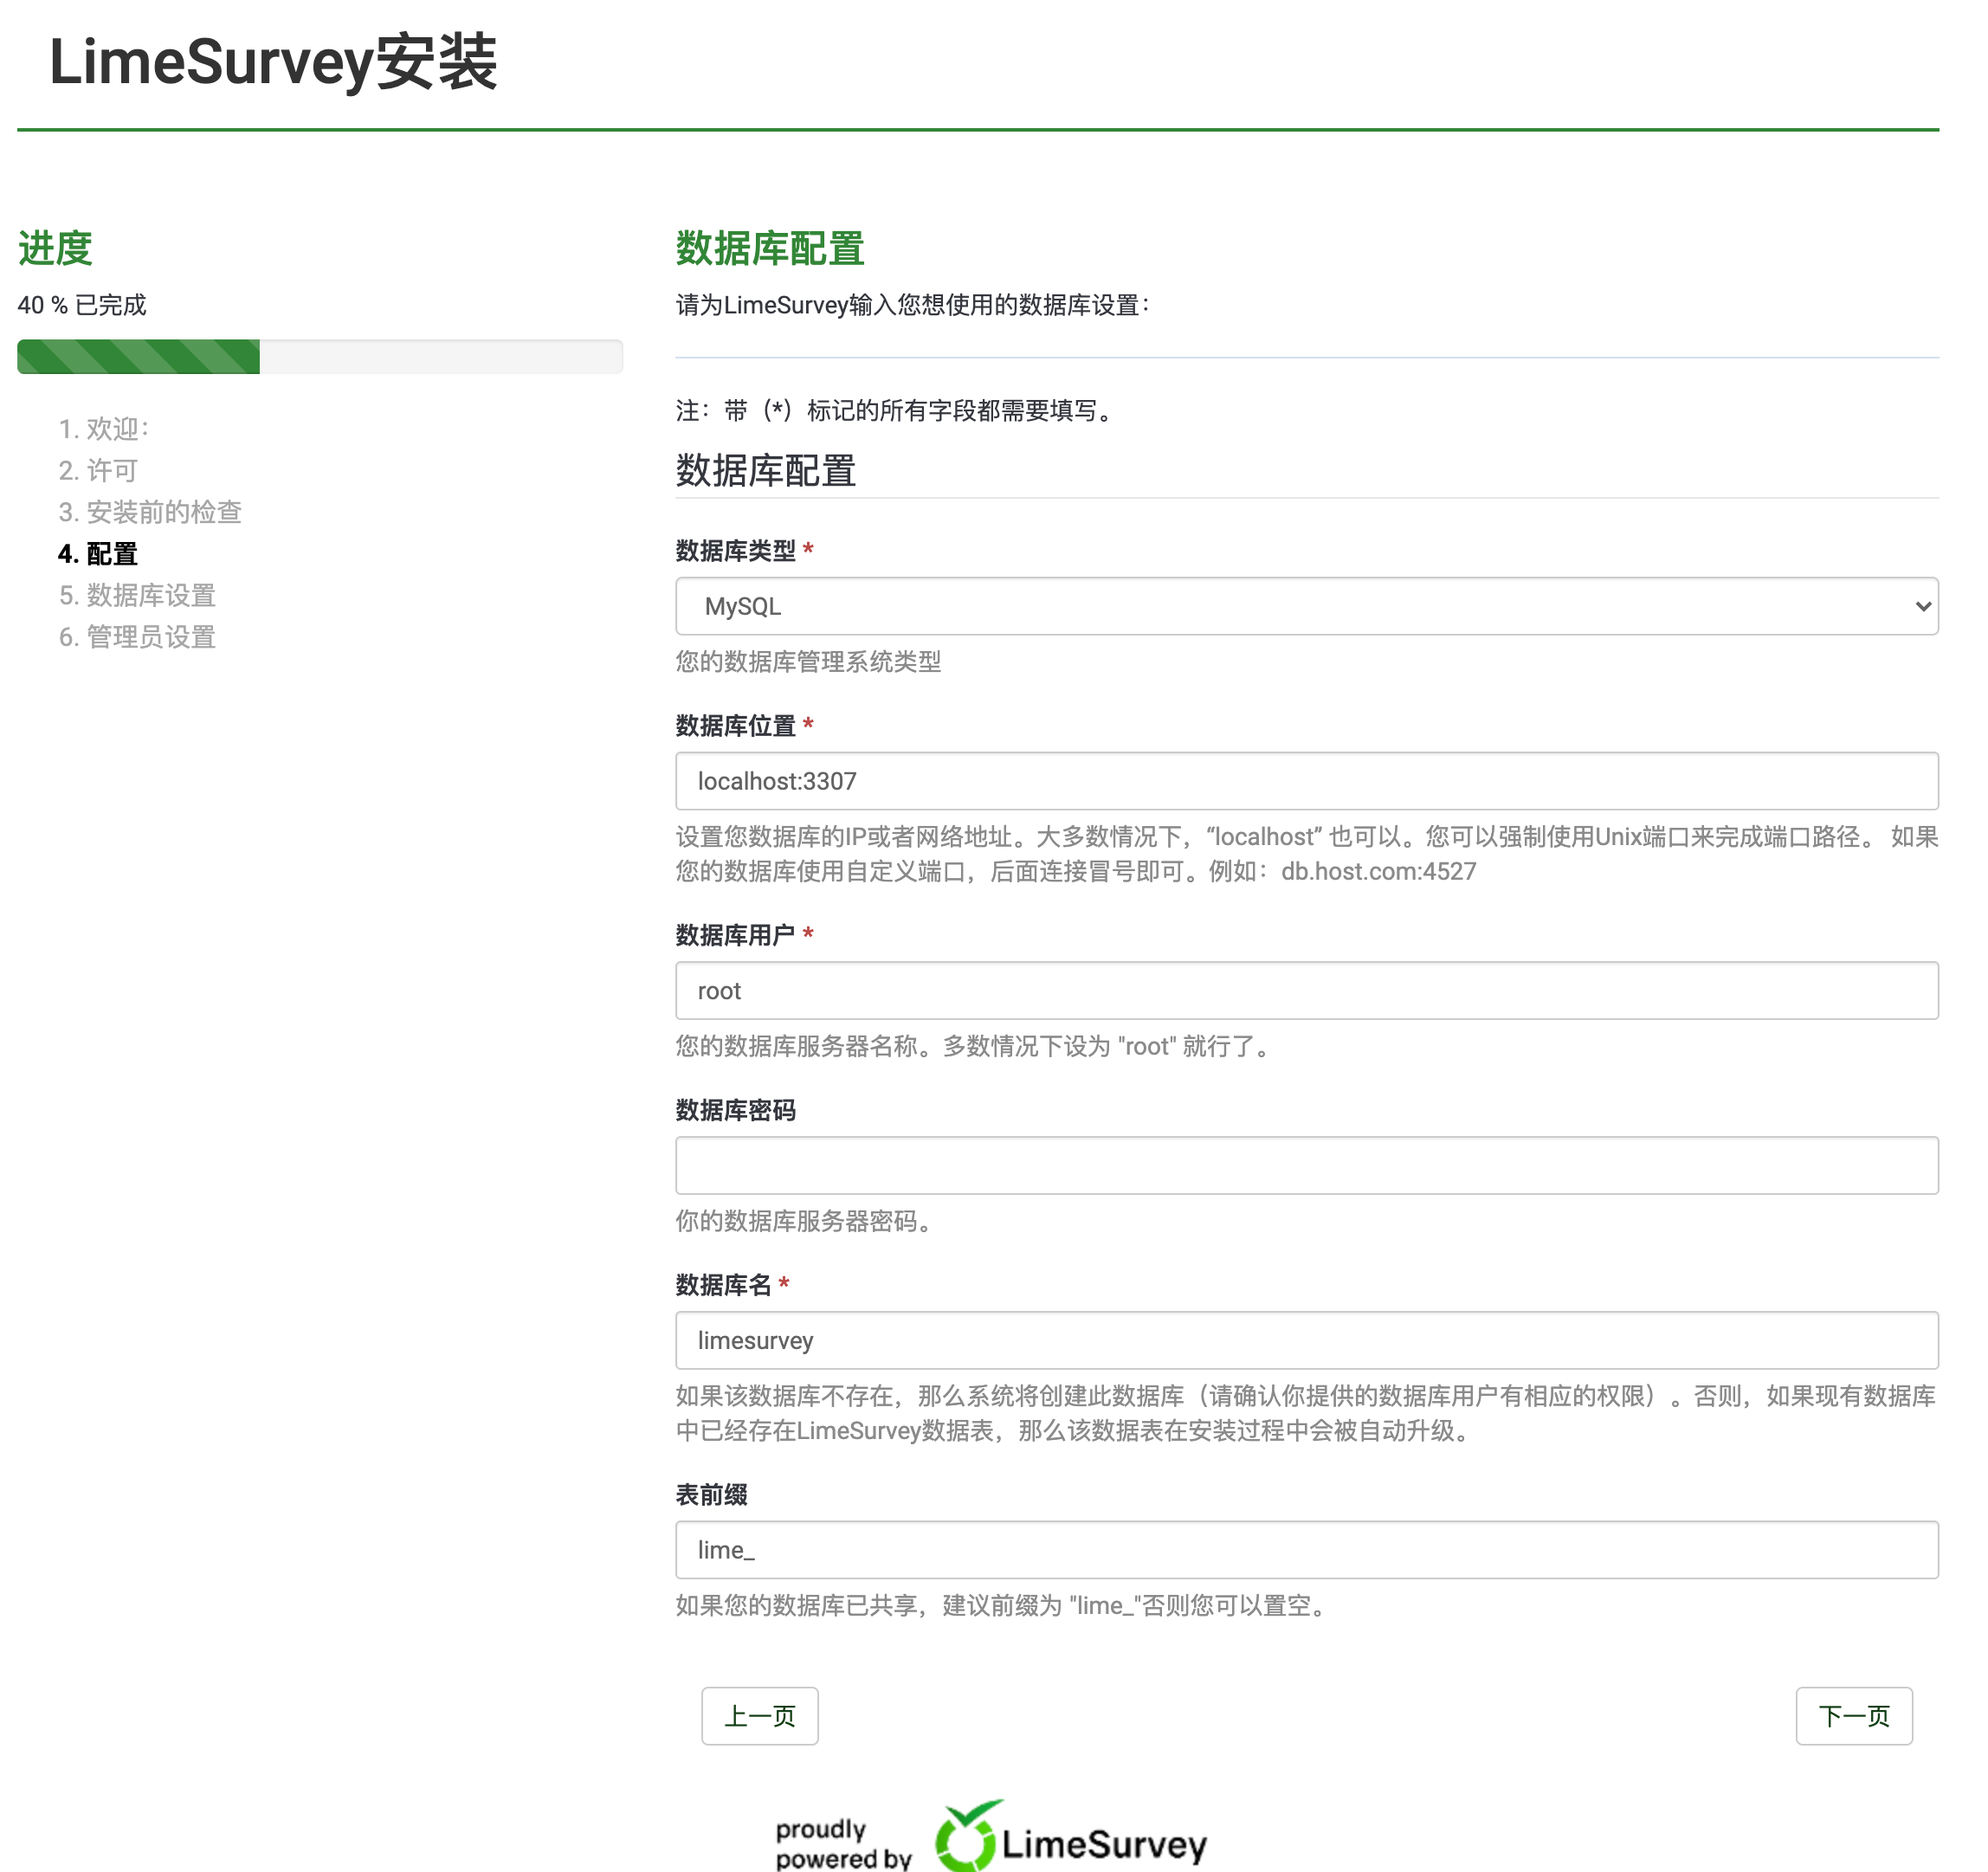This screenshot has width=1988, height=1872.
Task: Select step 1 欢迎 in progress list
Action: tap(103, 429)
